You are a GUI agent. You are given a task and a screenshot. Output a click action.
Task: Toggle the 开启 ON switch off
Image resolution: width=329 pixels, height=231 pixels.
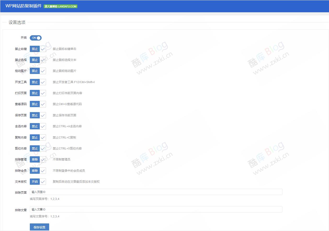coord(36,38)
